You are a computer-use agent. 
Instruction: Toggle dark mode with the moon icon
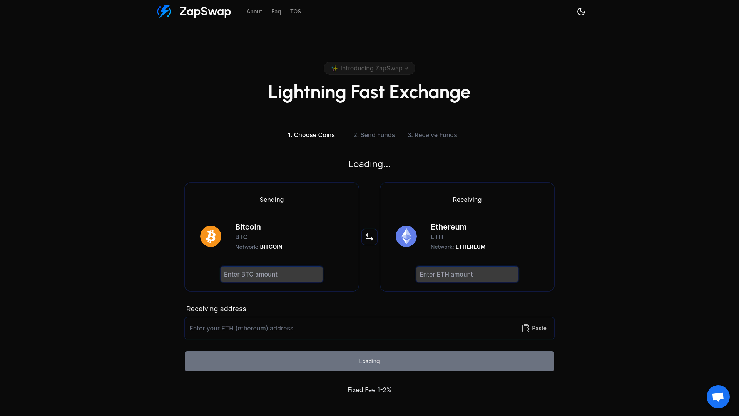point(581,12)
